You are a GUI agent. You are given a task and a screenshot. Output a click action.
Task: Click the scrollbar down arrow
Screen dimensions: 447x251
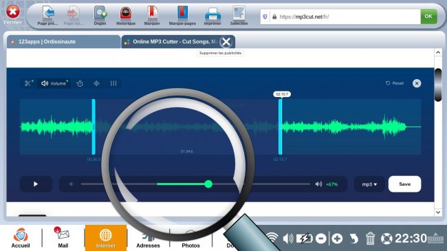(x=438, y=212)
